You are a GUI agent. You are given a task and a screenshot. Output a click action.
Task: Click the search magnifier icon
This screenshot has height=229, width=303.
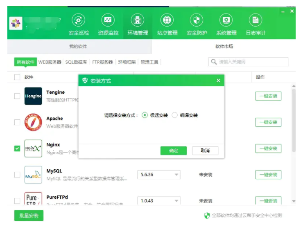point(214,62)
